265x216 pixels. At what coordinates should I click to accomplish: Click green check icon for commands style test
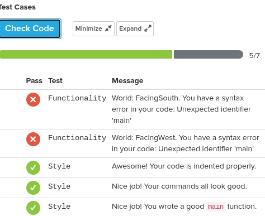point(33,188)
